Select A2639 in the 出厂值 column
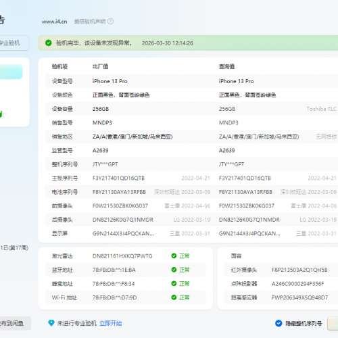Viewport: 338px width, 338px height. tap(101, 150)
